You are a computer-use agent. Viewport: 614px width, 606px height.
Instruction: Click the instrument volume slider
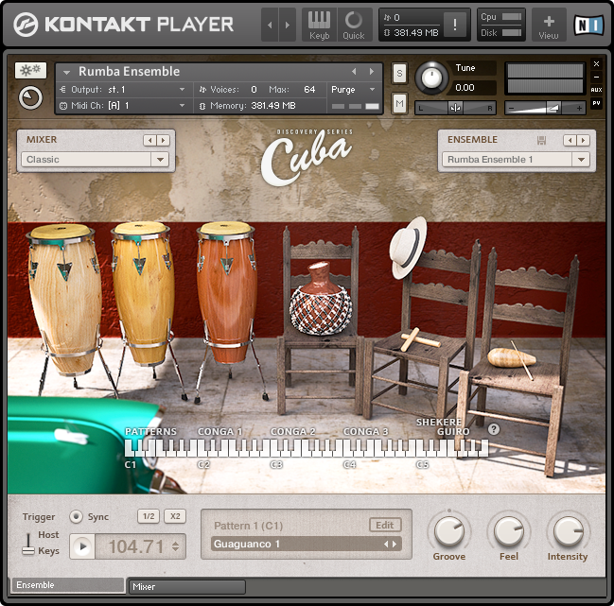click(545, 108)
